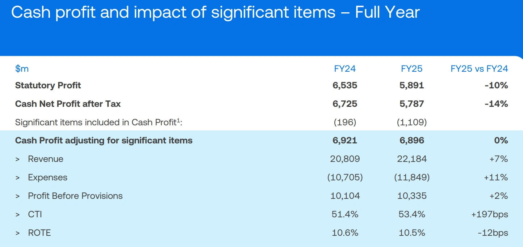Screen dimensions: 523x247
Task: Click the FY24 Revenue value 20,809
Action: [345, 159]
